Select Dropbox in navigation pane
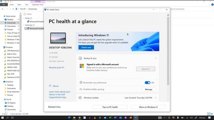This screenshot has width=214, height=120. (9, 47)
